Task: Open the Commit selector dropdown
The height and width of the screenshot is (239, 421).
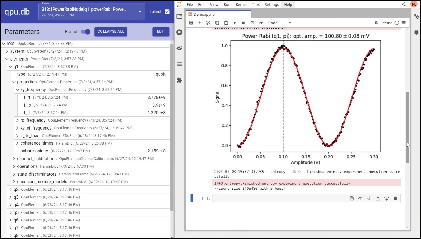Action: point(92,12)
